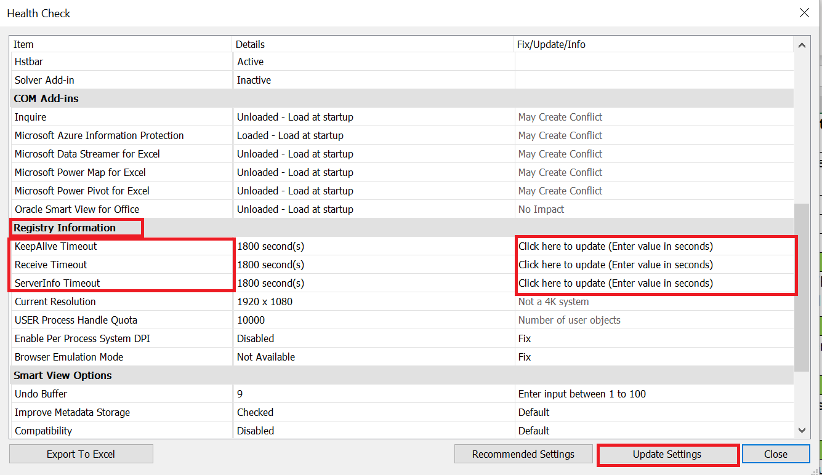The height and width of the screenshot is (475, 822).
Task: Select the Microsoft Power Pivot for Excel row
Action: (82, 191)
